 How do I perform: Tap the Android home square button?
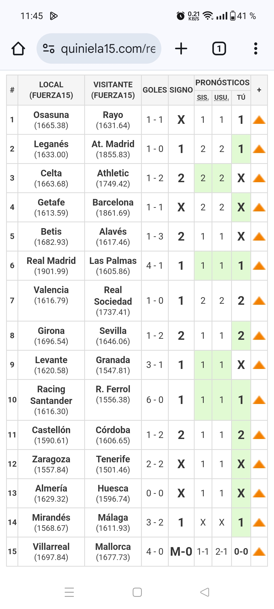pyautogui.click(x=137, y=592)
